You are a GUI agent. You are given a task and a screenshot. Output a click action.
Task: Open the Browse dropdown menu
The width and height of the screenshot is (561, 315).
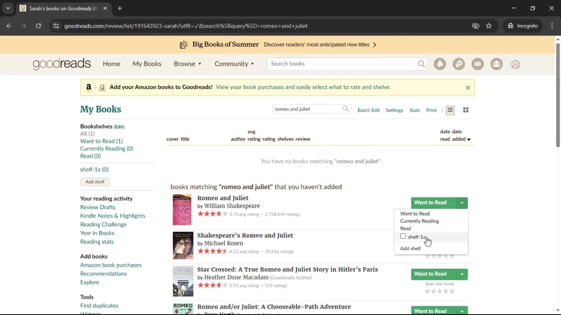tap(188, 64)
